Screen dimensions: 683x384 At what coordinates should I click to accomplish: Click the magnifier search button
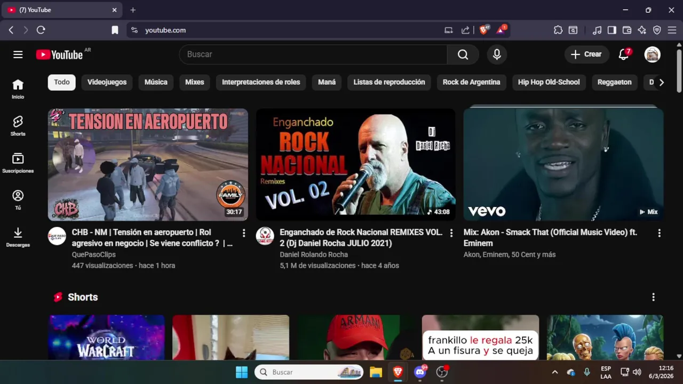[463, 54]
